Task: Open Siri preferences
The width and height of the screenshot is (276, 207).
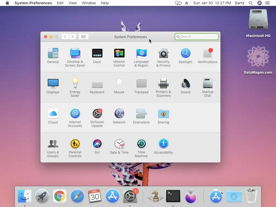Action: [97, 146]
